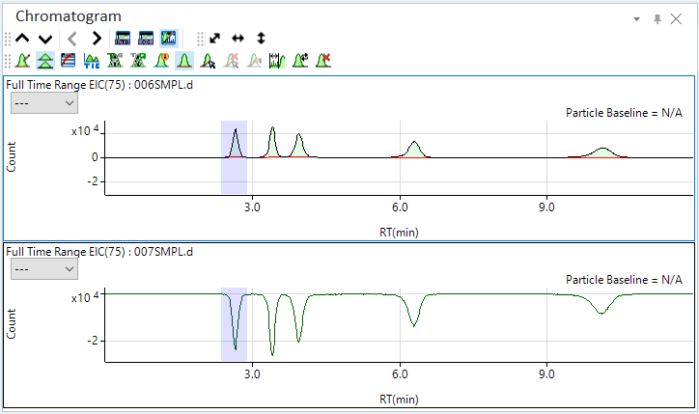Click the peak near 3.9 min in 006SMPL.d

coord(299,146)
